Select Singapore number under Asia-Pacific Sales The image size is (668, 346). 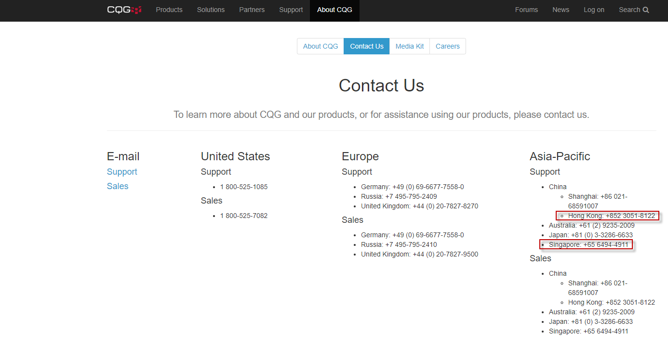click(588, 331)
